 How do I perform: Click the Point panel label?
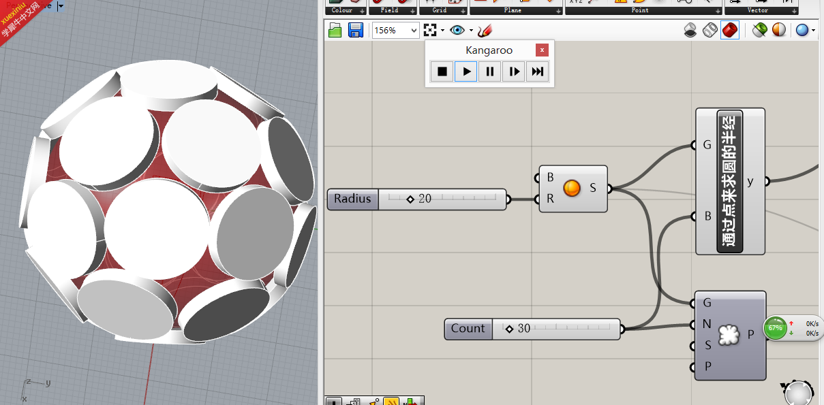click(x=640, y=10)
